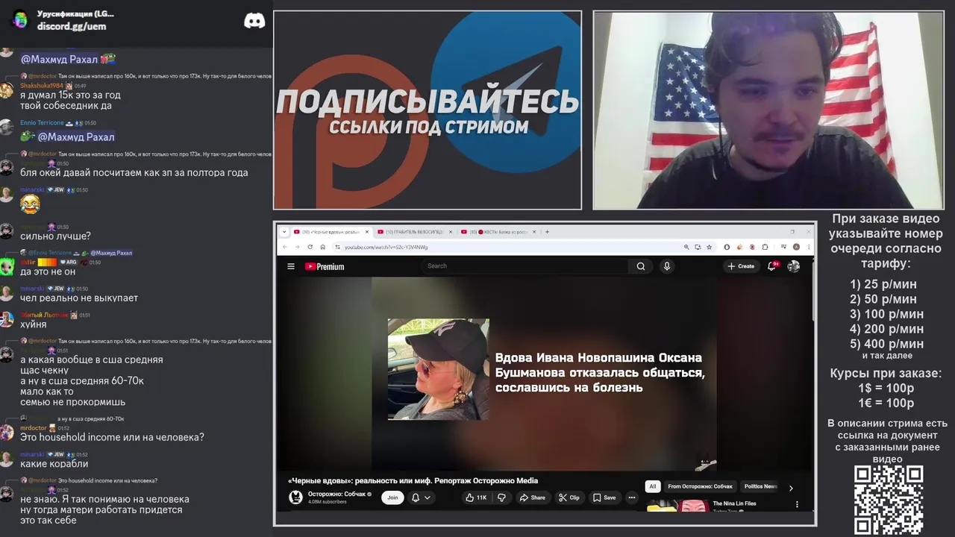Go to the browser home page icon
This screenshot has height=537, width=955.
[x=322, y=247]
